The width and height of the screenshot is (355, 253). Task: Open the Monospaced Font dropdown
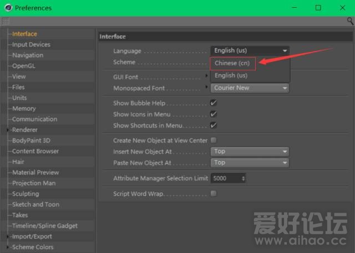(x=250, y=88)
